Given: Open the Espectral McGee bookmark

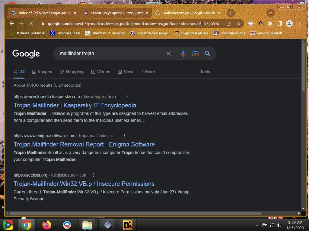Looking at the screenshot, I should [x=192, y=33].
